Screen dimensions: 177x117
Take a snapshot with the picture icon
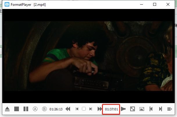tap(142, 109)
